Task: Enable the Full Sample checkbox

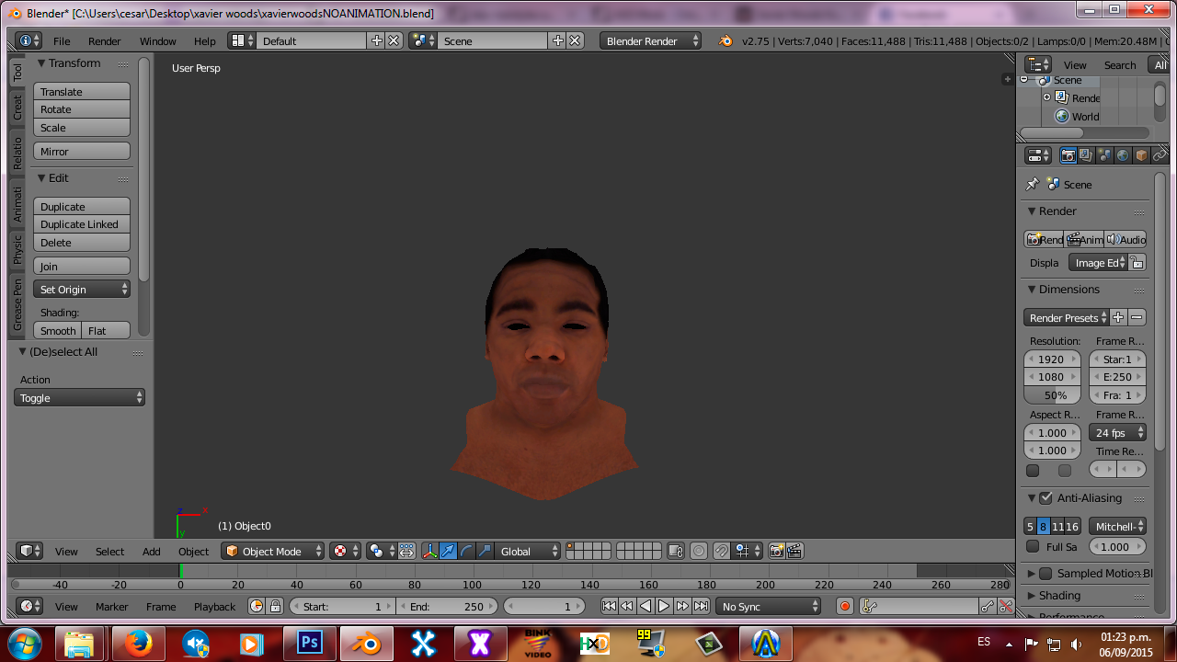Action: tap(1033, 546)
